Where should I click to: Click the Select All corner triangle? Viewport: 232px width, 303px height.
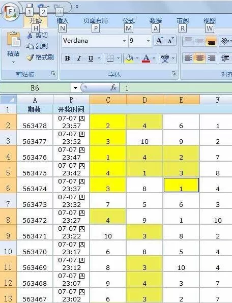coord(8,99)
